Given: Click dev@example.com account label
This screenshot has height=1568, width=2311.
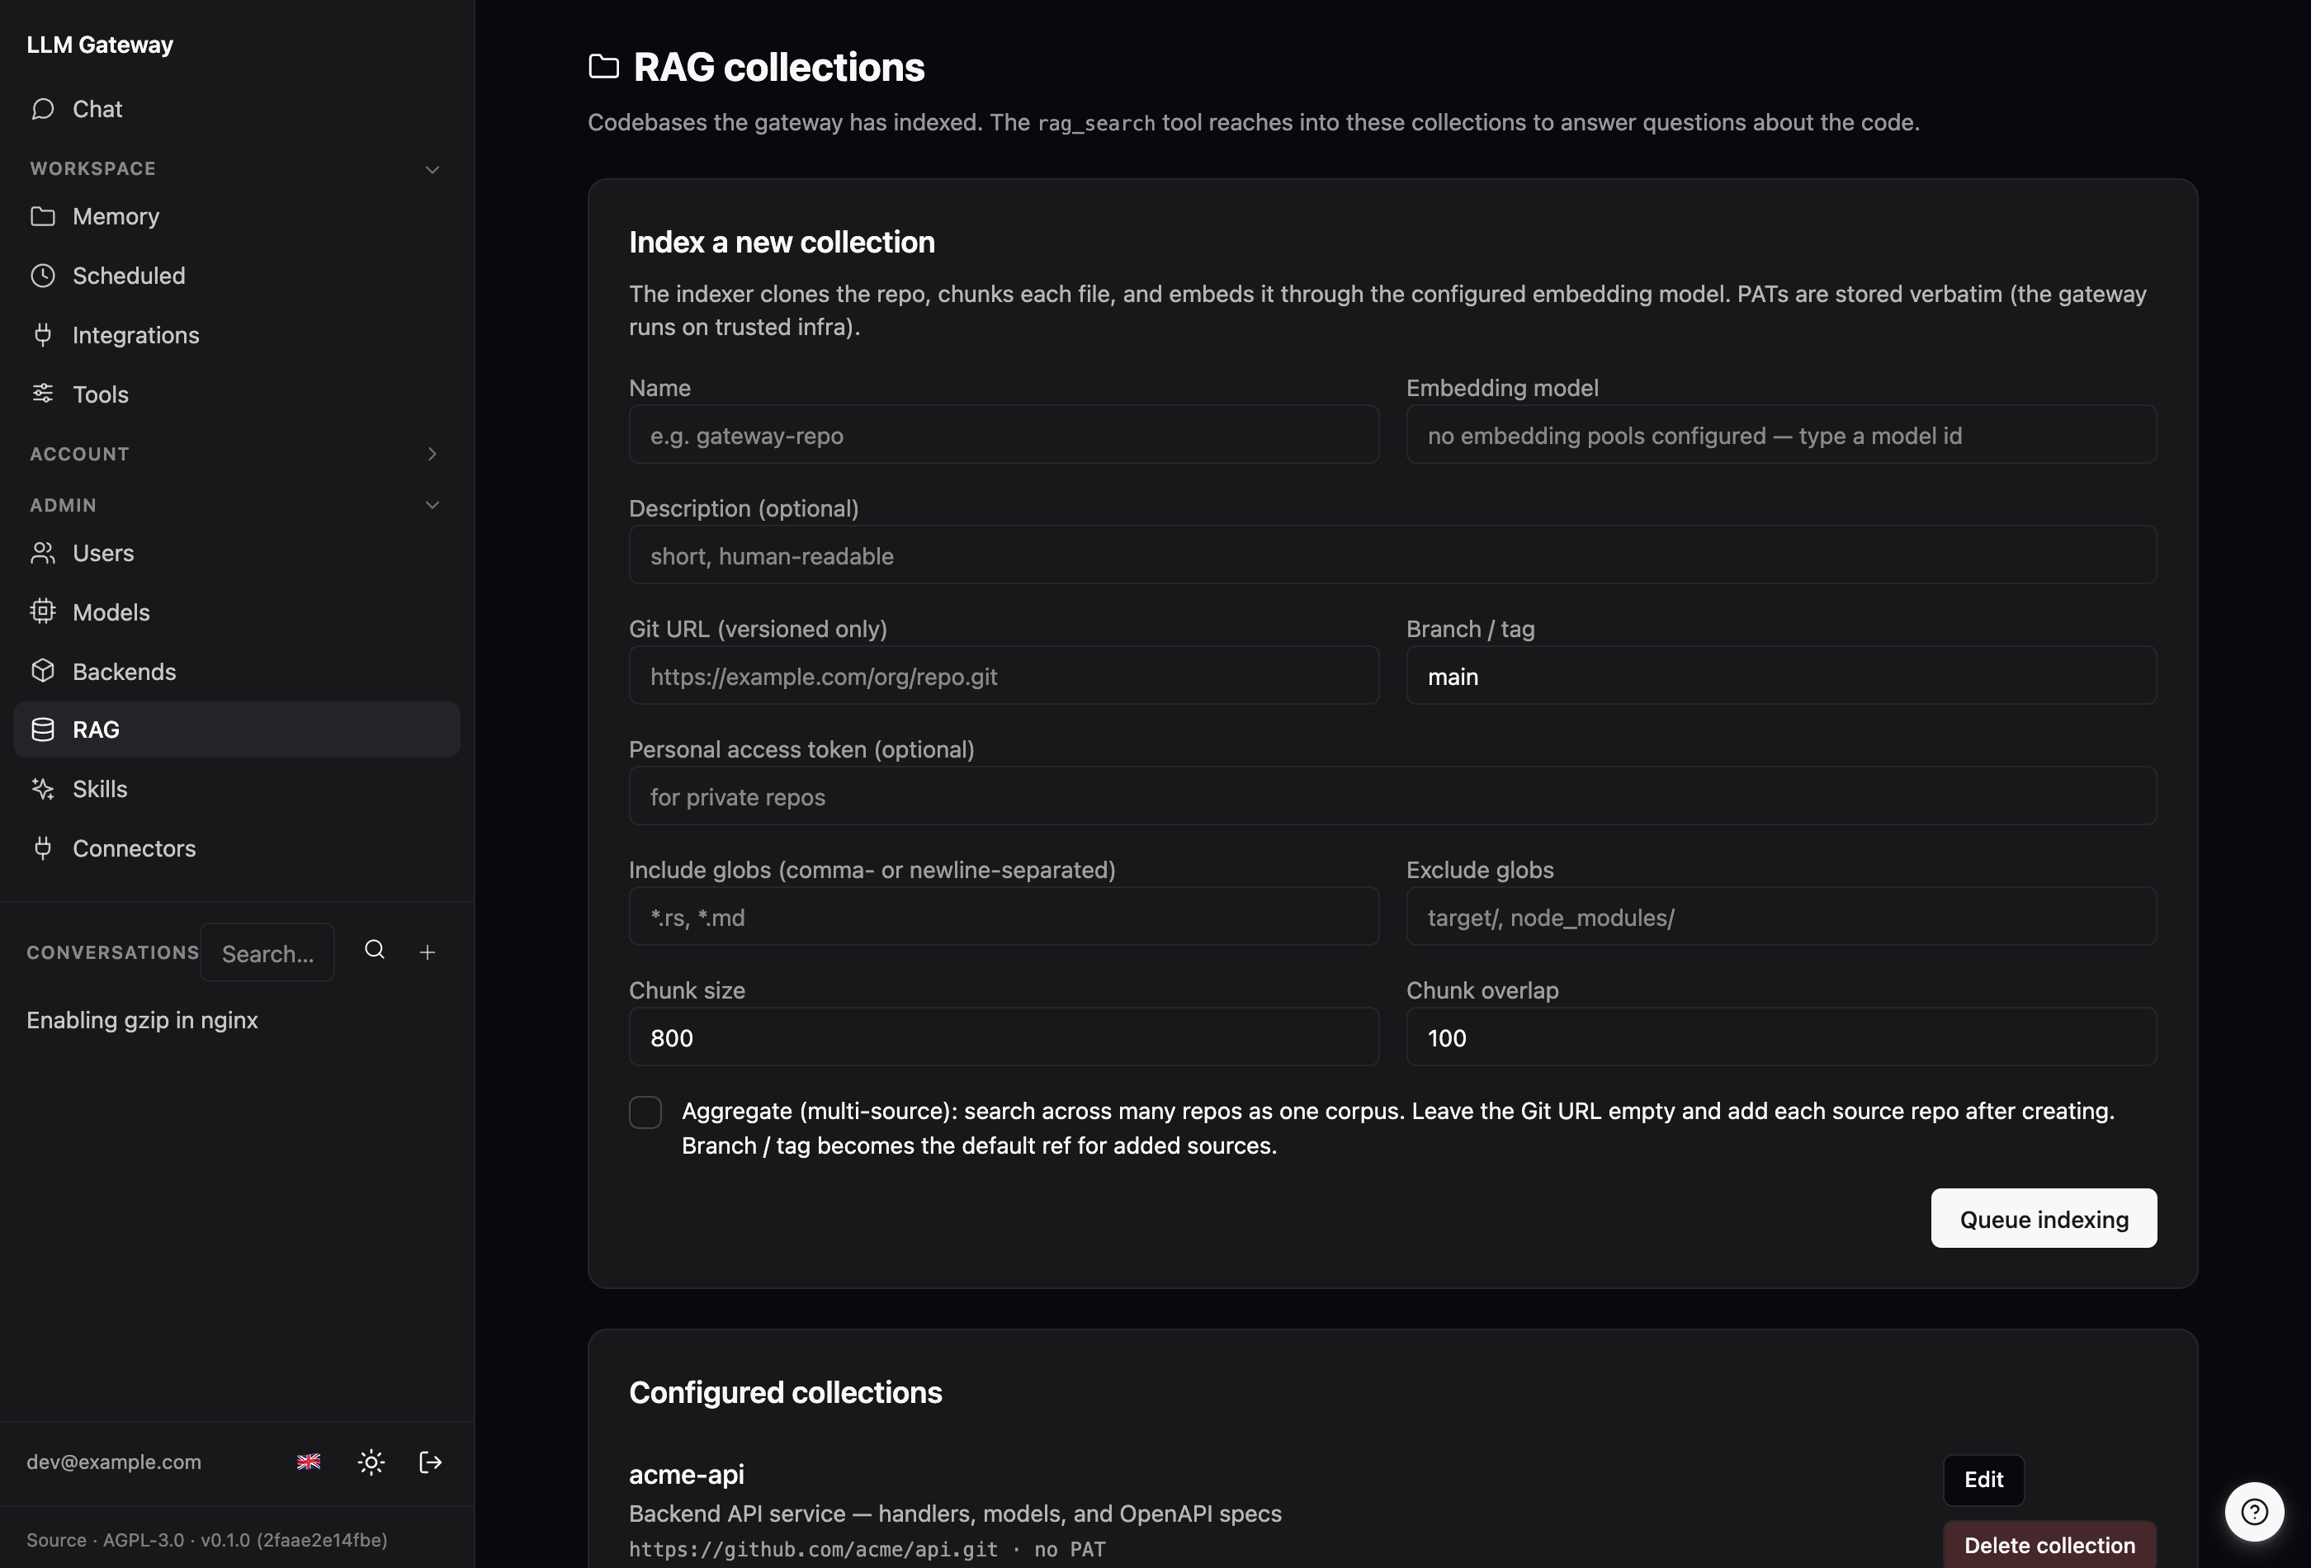Looking at the screenshot, I should point(115,1462).
